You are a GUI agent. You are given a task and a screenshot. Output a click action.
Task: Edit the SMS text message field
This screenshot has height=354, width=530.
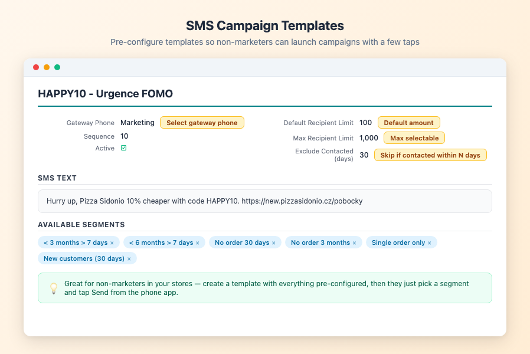265,201
